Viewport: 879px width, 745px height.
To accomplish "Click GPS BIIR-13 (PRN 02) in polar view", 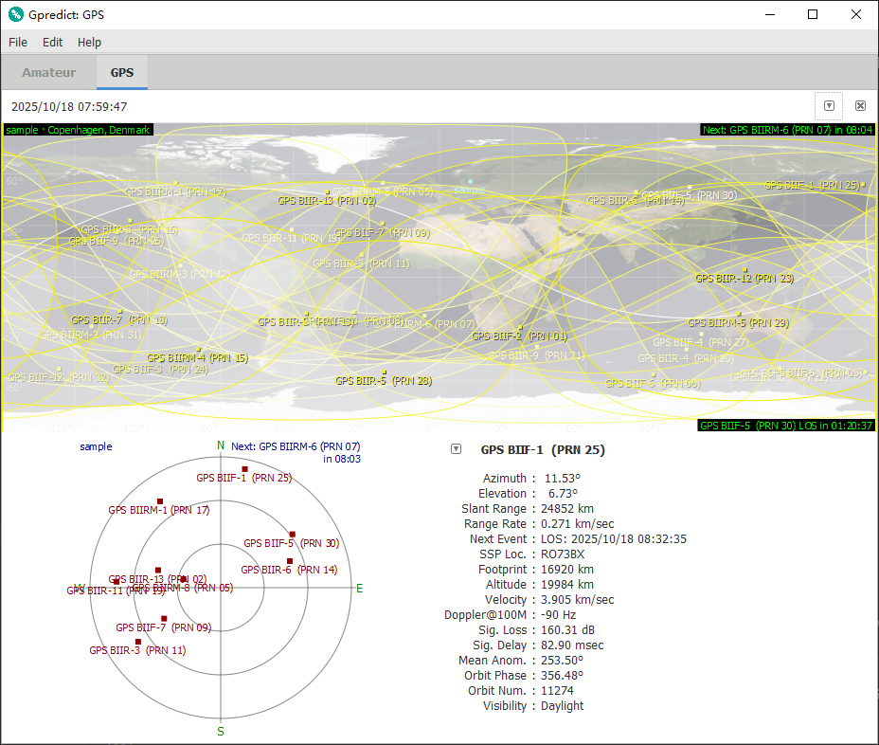I will pyautogui.click(x=158, y=570).
